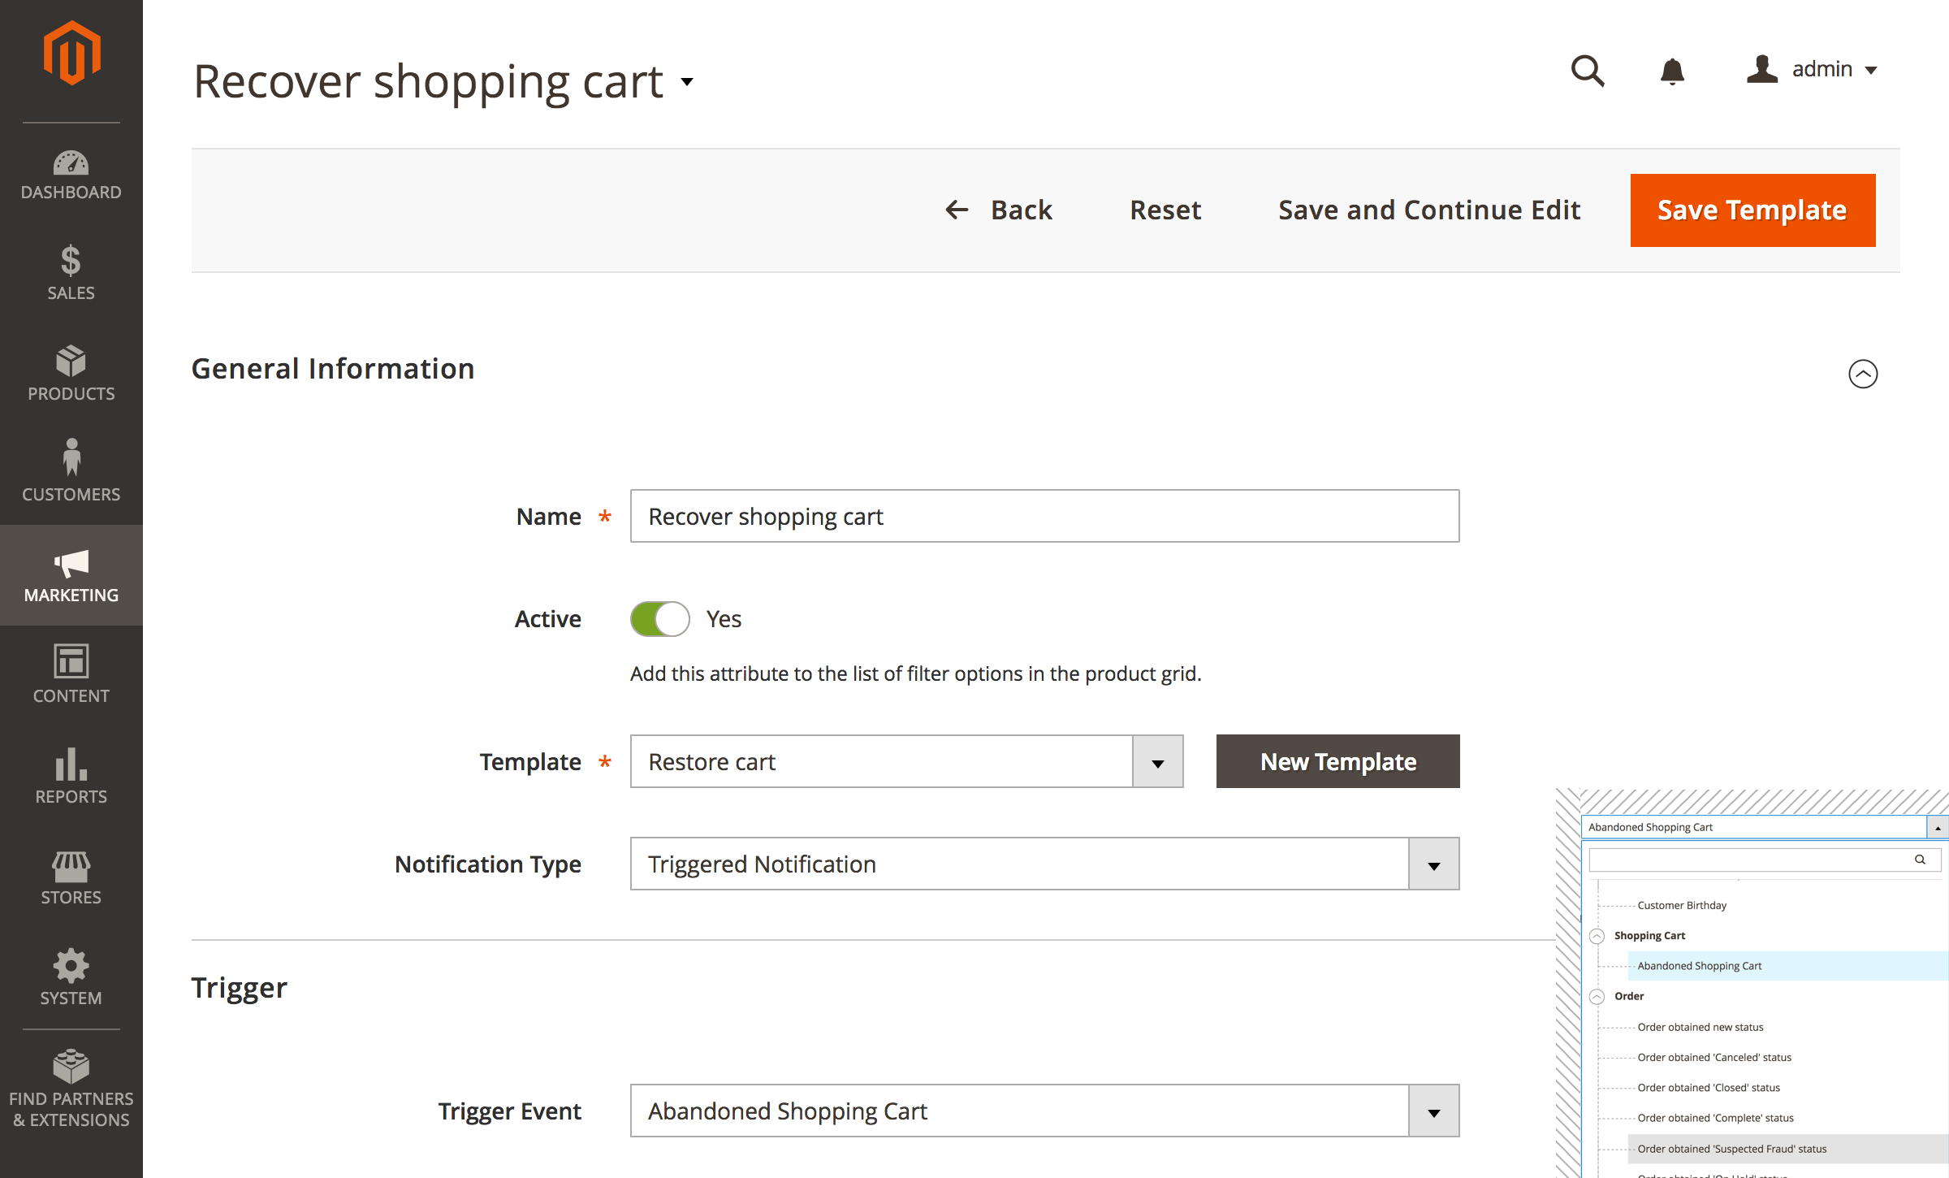1949x1178 pixels.
Task: Collapse the Order tree group
Action: [x=1597, y=997]
